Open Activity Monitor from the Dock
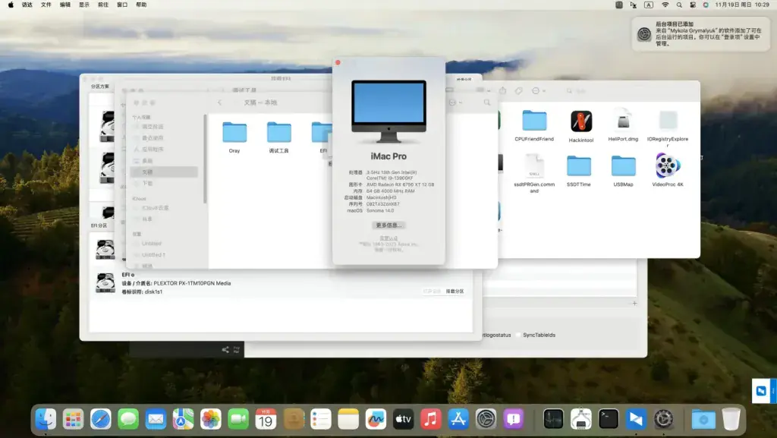The height and width of the screenshot is (438, 777). [553, 420]
